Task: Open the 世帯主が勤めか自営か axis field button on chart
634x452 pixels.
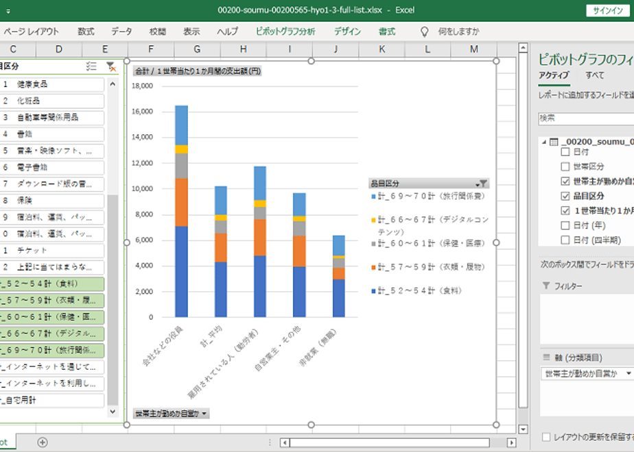Action: point(171,414)
